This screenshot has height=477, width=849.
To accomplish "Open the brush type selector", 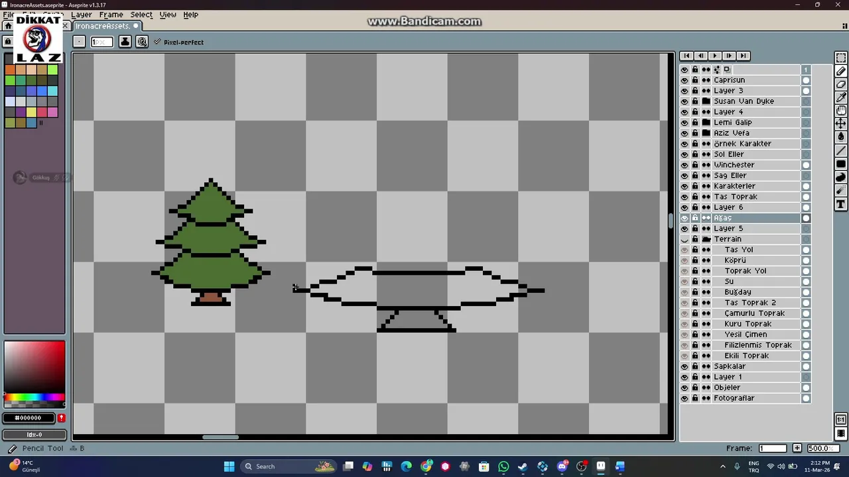I will 79,42.
